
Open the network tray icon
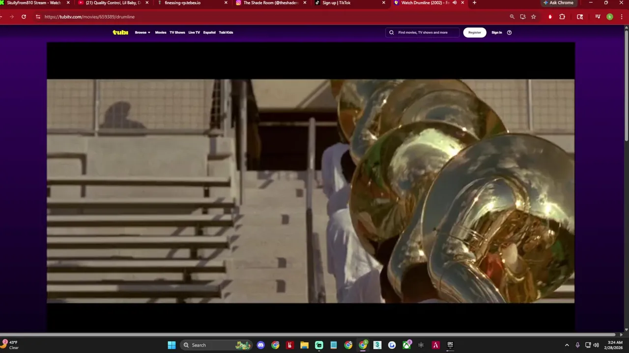(588, 345)
